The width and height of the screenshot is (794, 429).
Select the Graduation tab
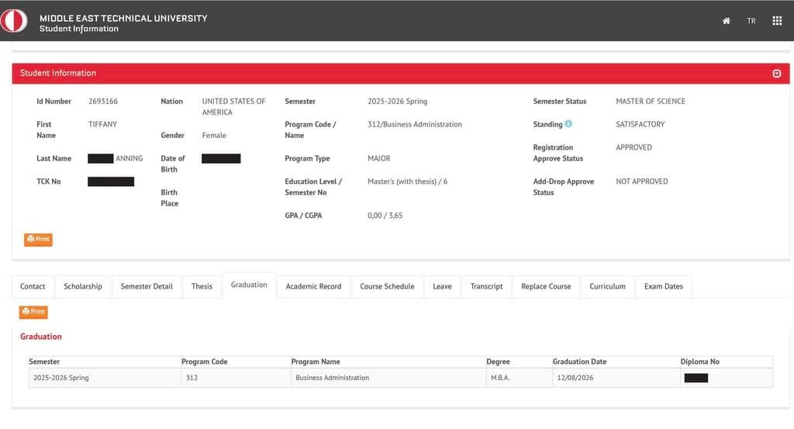coord(249,285)
